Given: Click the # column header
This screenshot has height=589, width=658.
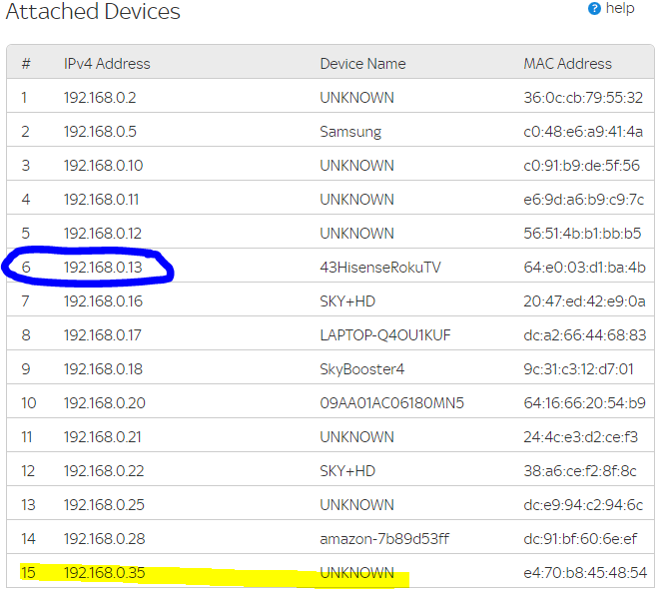Looking at the screenshot, I should tap(26, 63).
